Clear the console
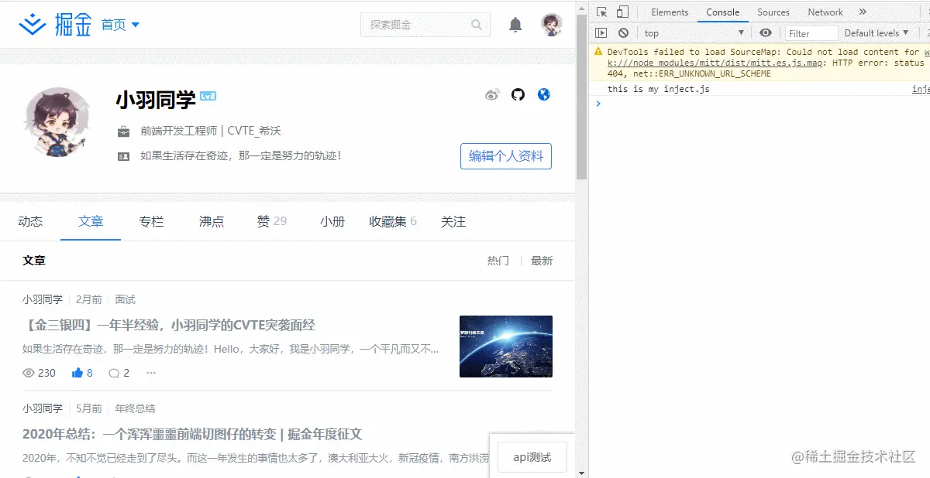 pyautogui.click(x=623, y=32)
